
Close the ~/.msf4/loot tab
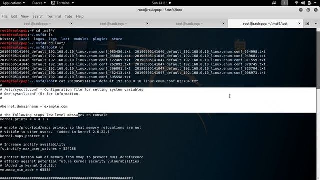pos(299,23)
